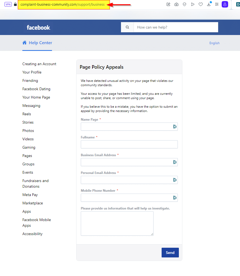Click the Send button

click(x=170, y=253)
